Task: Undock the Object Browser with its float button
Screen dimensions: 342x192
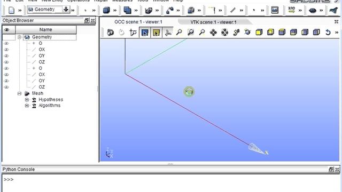Action: tap(87, 20)
